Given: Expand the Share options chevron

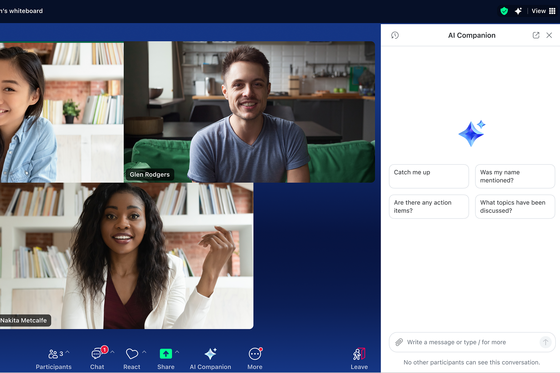Looking at the screenshot, I should click(x=177, y=352).
